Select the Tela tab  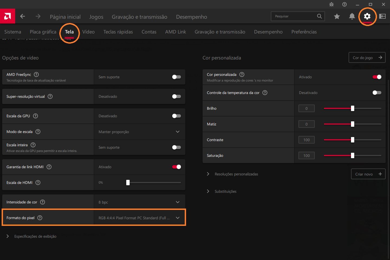[x=69, y=32]
